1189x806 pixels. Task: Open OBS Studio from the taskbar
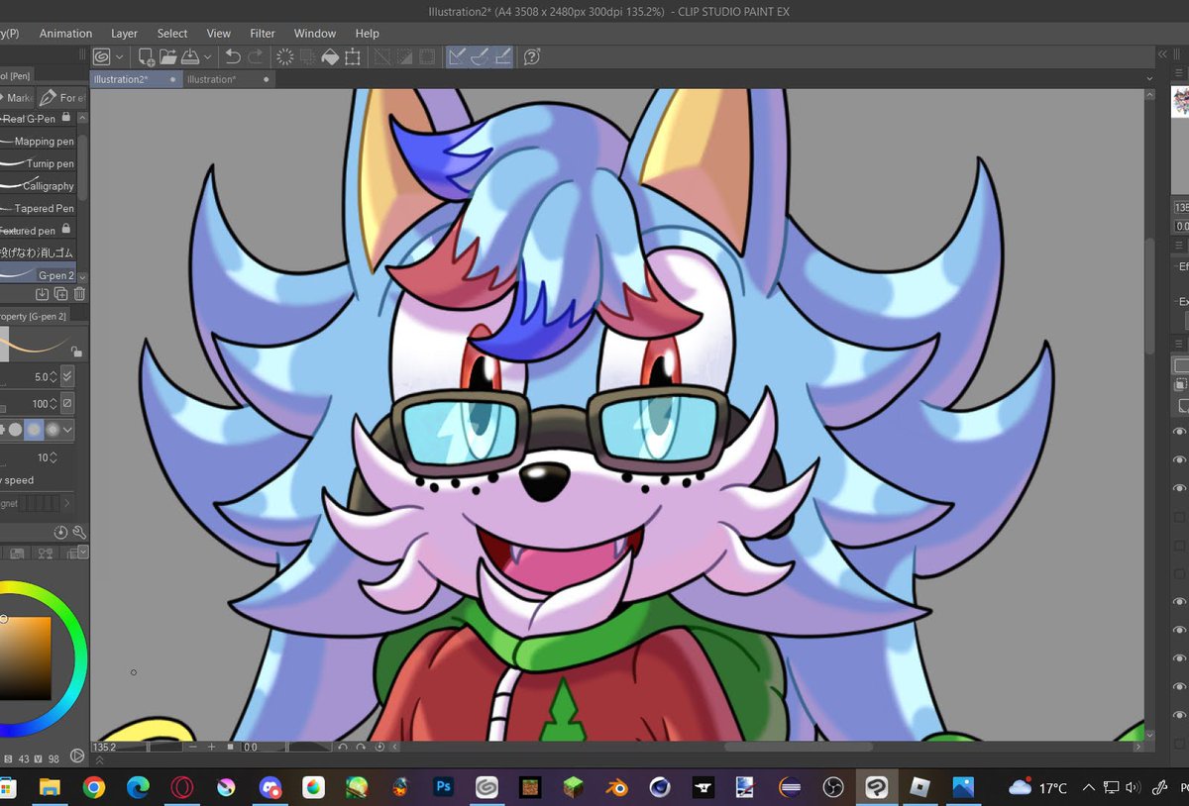(x=833, y=788)
